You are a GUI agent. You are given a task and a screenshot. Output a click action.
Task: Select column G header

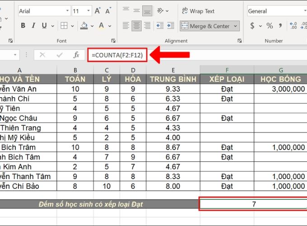280,70
